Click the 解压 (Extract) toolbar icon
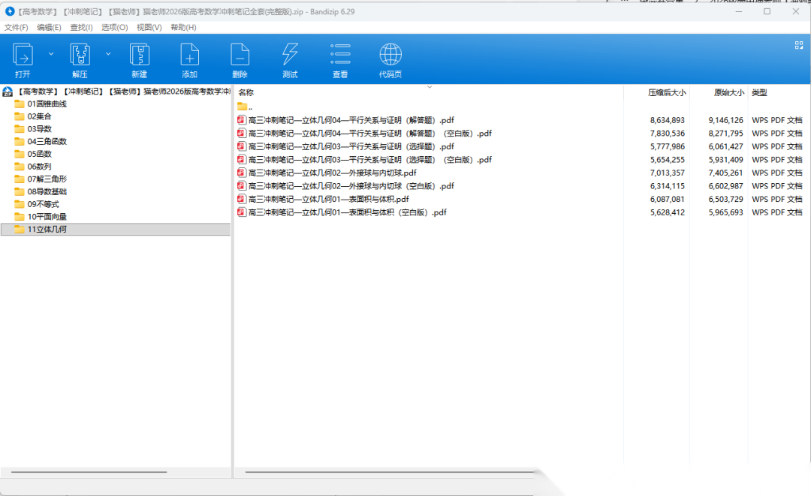This screenshot has height=496, width=811. point(80,56)
